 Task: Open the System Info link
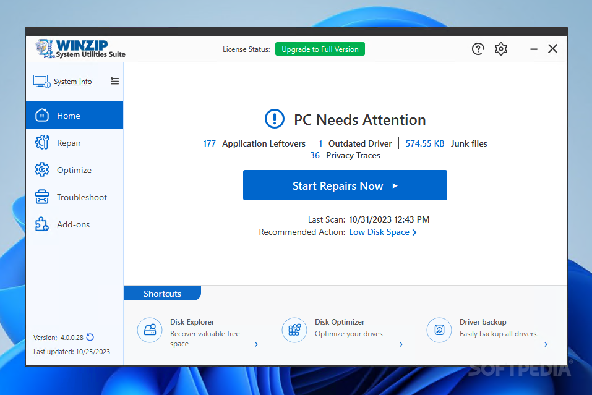(x=72, y=82)
